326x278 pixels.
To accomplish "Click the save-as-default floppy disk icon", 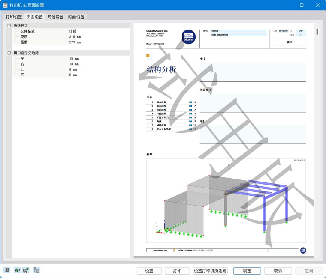I will 26,270.
